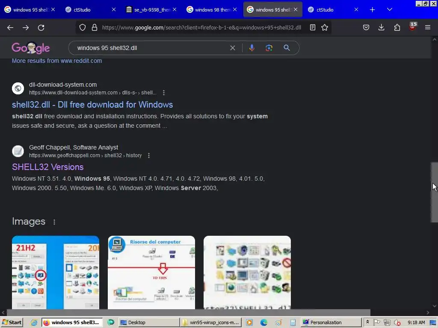Open the extension with badge 15
Image resolution: width=438 pixels, height=328 pixels.
pyautogui.click(x=412, y=27)
